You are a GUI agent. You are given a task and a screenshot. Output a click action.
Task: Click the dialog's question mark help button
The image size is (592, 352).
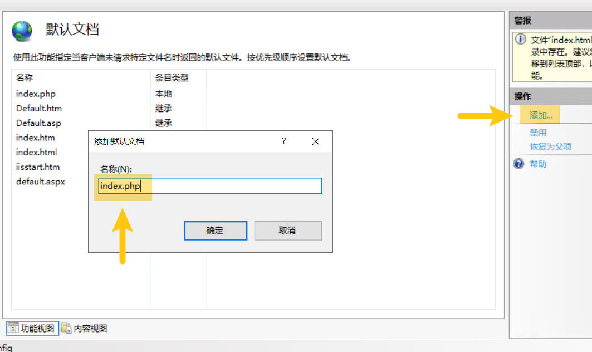click(284, 141)
